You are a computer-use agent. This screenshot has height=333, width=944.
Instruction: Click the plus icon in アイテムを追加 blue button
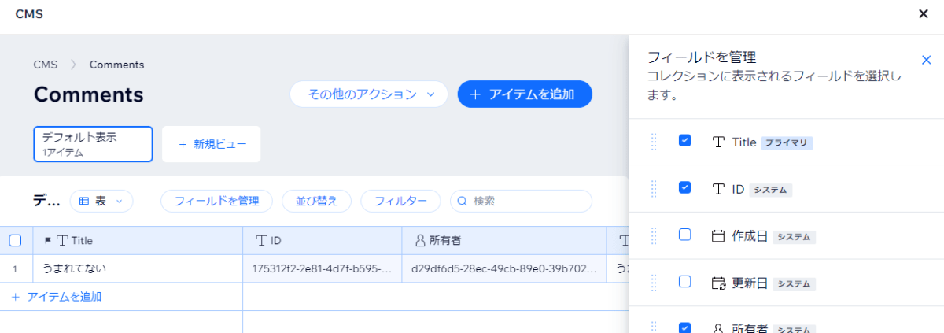(475, 94)
